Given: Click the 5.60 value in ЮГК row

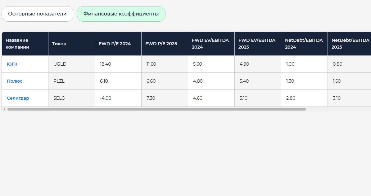Looking at the screenshot, I should click(x=197, y=64).
